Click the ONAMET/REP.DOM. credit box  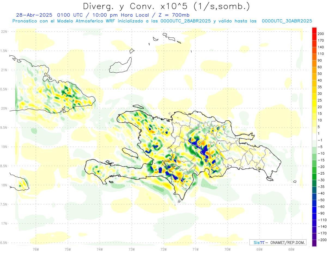click(x=278, y=242)
